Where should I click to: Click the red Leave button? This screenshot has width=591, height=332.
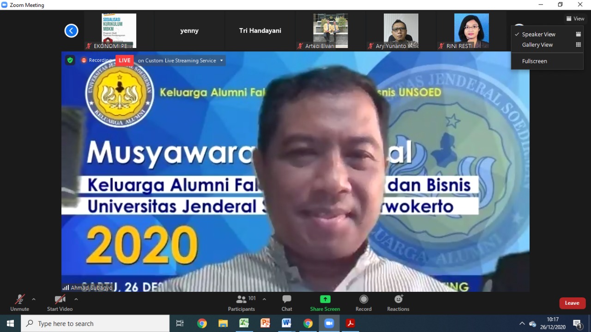point(572,303)
